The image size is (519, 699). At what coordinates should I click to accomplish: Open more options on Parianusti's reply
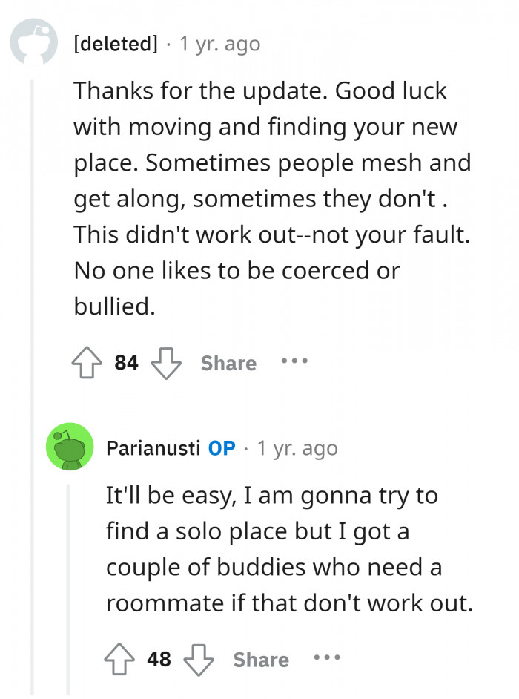326,658
